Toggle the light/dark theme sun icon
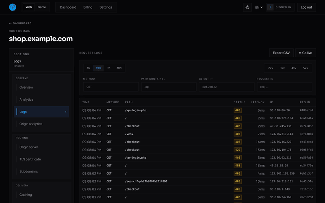This screenshot has height=203, width=325. [247, 7]
